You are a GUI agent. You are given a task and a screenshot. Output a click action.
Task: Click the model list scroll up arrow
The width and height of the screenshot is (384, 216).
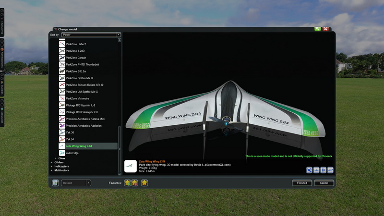click(120, 40)
